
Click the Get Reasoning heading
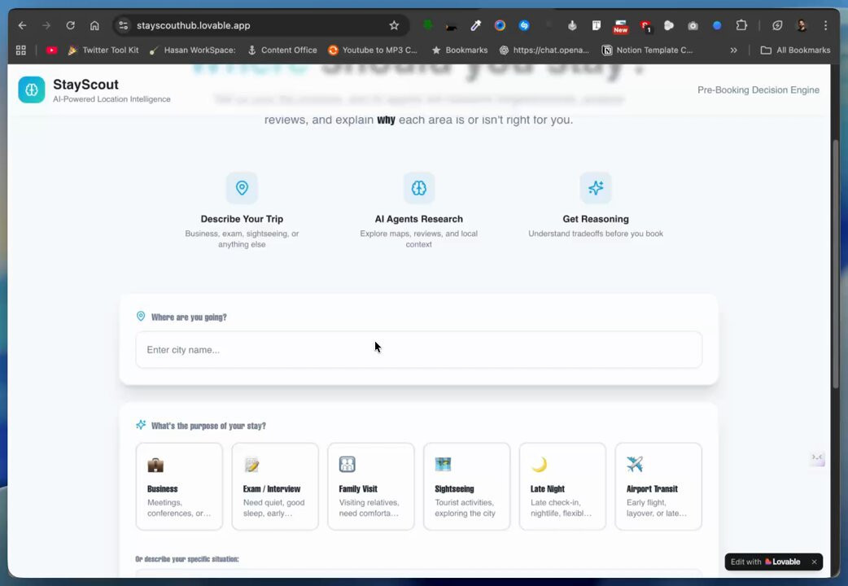pos(596,219)
